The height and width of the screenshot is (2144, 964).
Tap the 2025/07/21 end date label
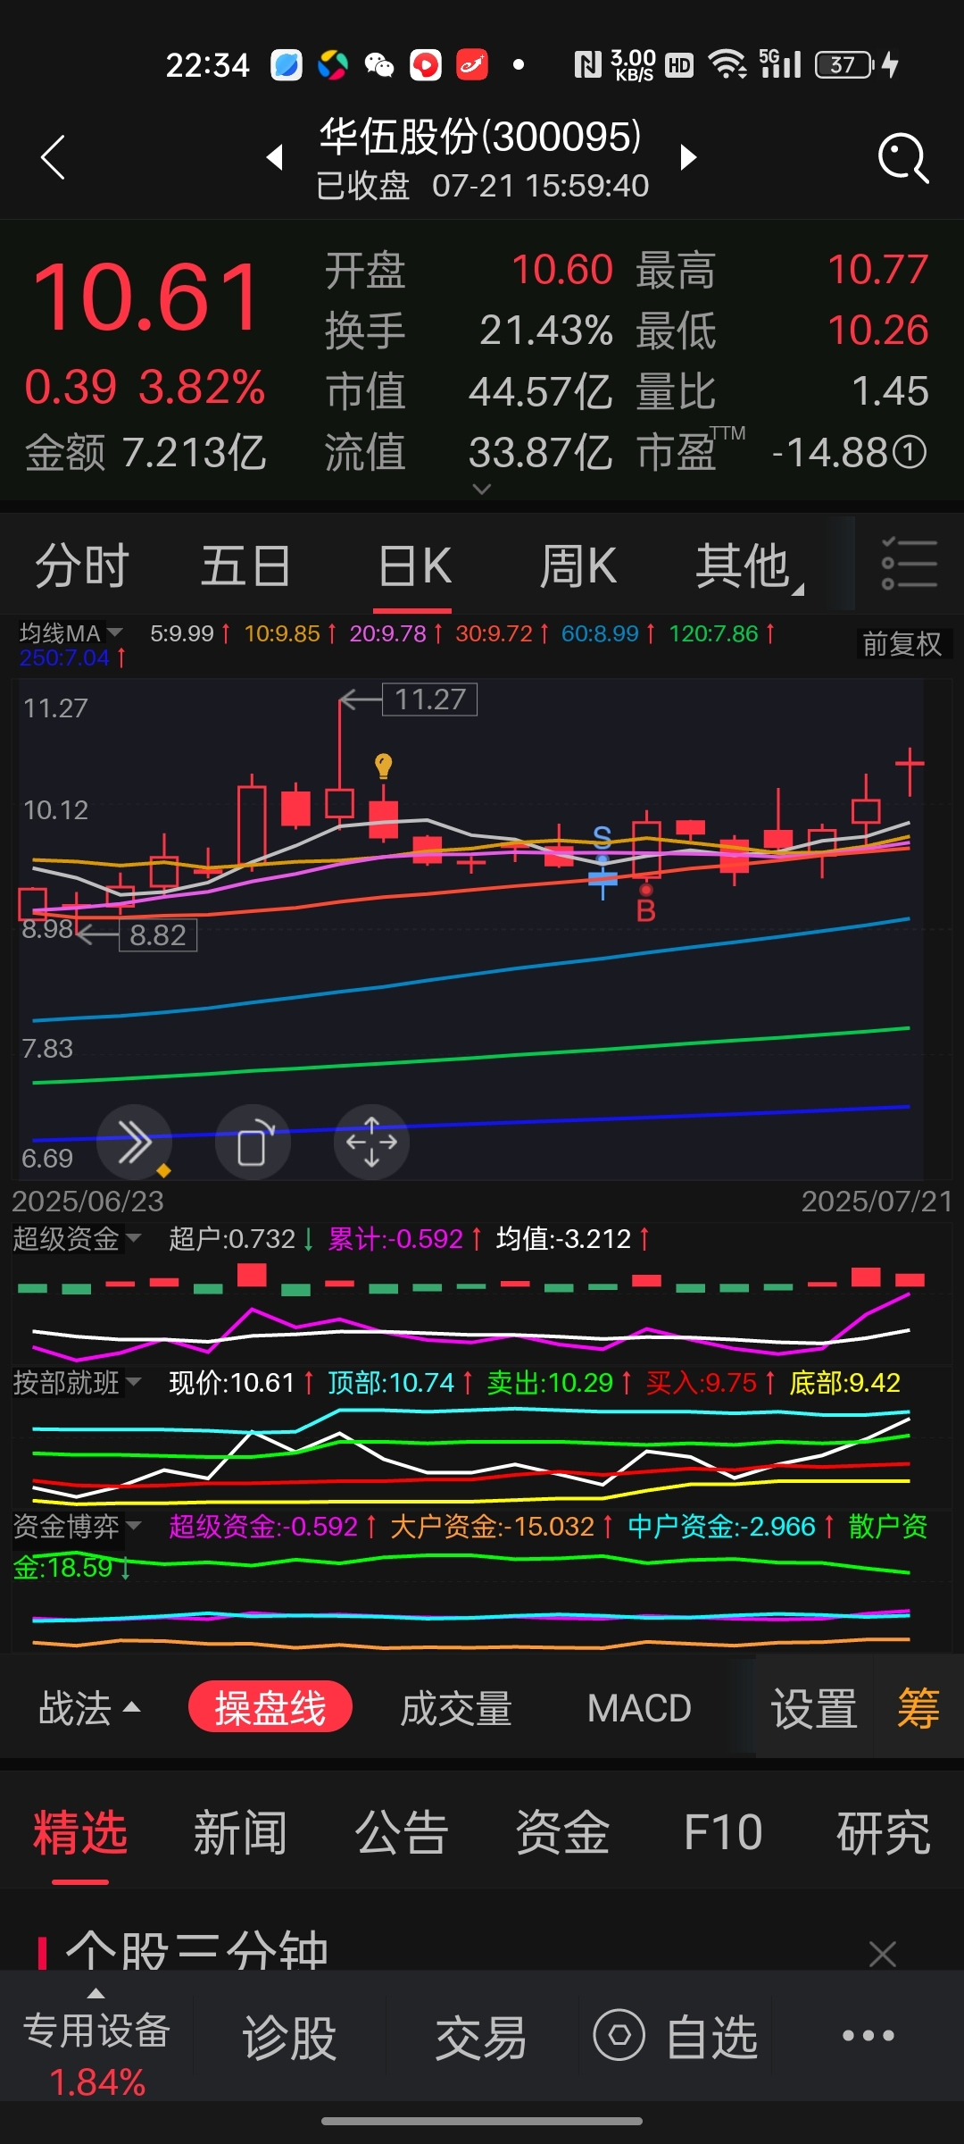pyautogui.click(x=877, y=1201)
